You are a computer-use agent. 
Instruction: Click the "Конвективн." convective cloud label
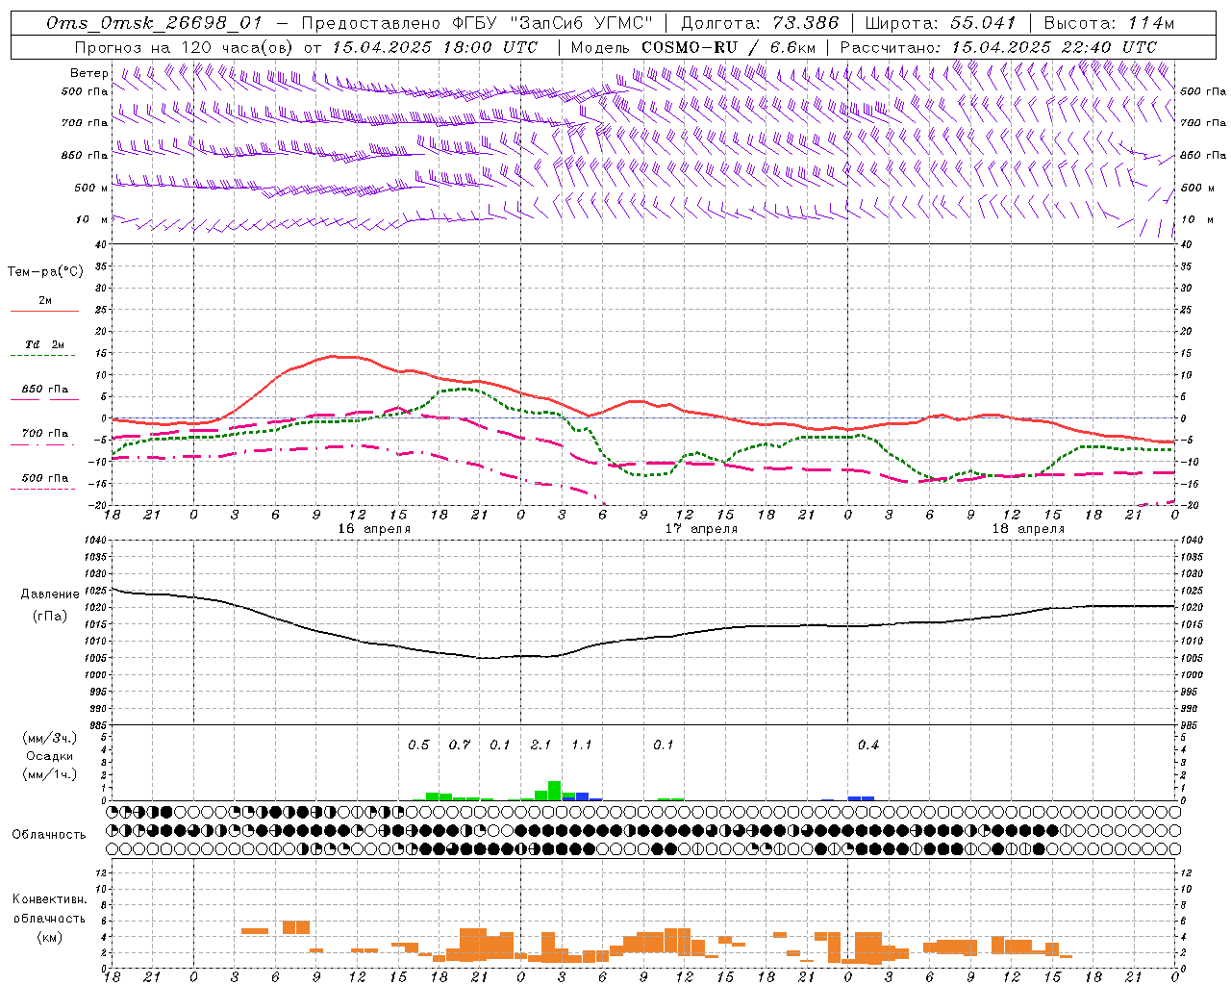(50, 899)
